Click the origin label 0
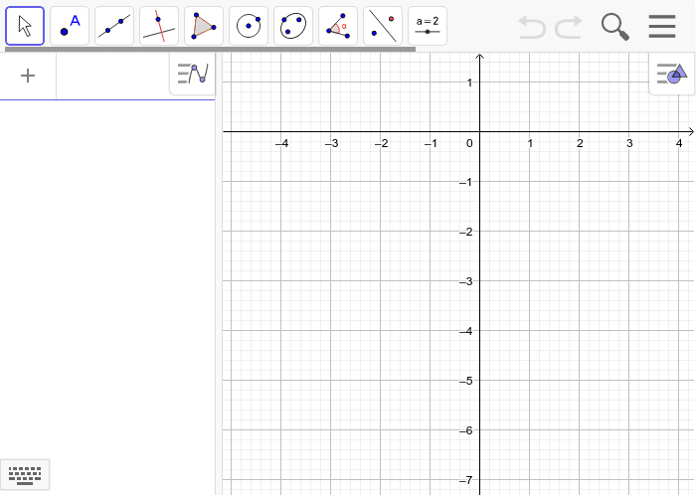The width and height of the screenshot is (696, 497). (469, 143)
